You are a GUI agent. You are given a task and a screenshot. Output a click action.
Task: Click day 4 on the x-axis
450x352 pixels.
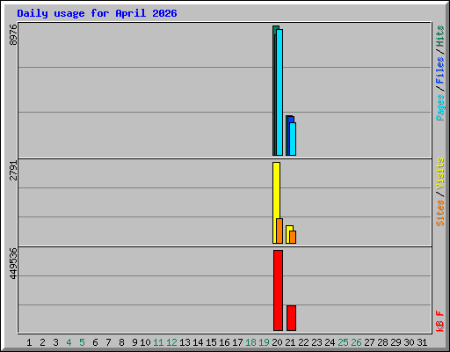coord(69,342)
